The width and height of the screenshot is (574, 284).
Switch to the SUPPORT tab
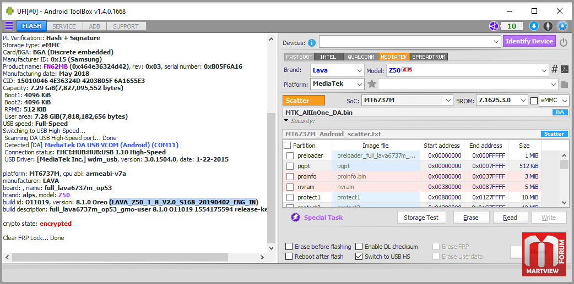(126, 26)
